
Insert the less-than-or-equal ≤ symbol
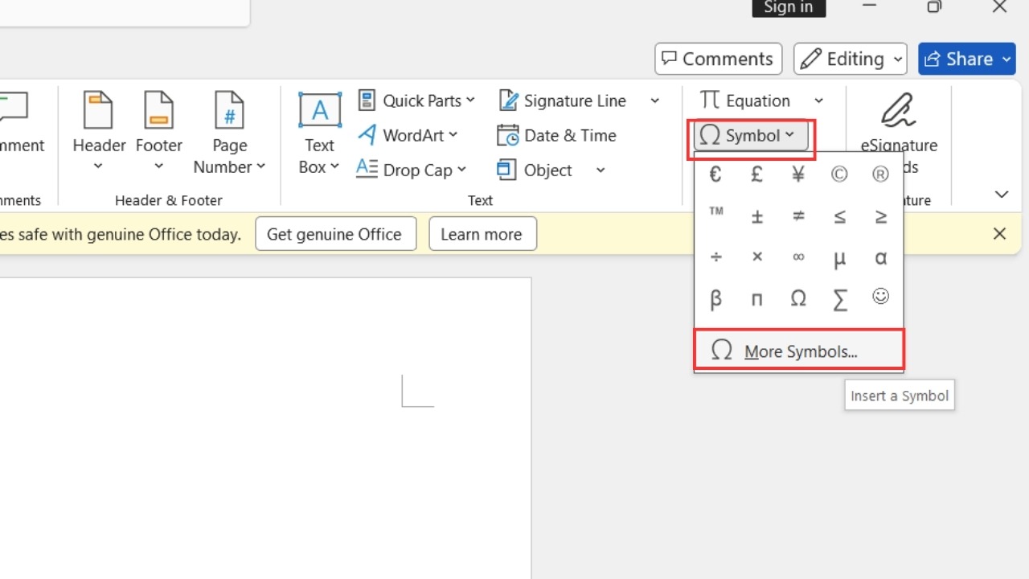[839, 216]
